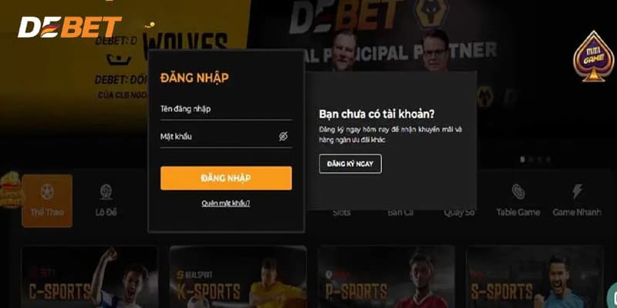Image resolution: width=617 pixels, height=308 pixels.
Task: Open the Quên mật khẩu? link
Action: click(226, 203)
